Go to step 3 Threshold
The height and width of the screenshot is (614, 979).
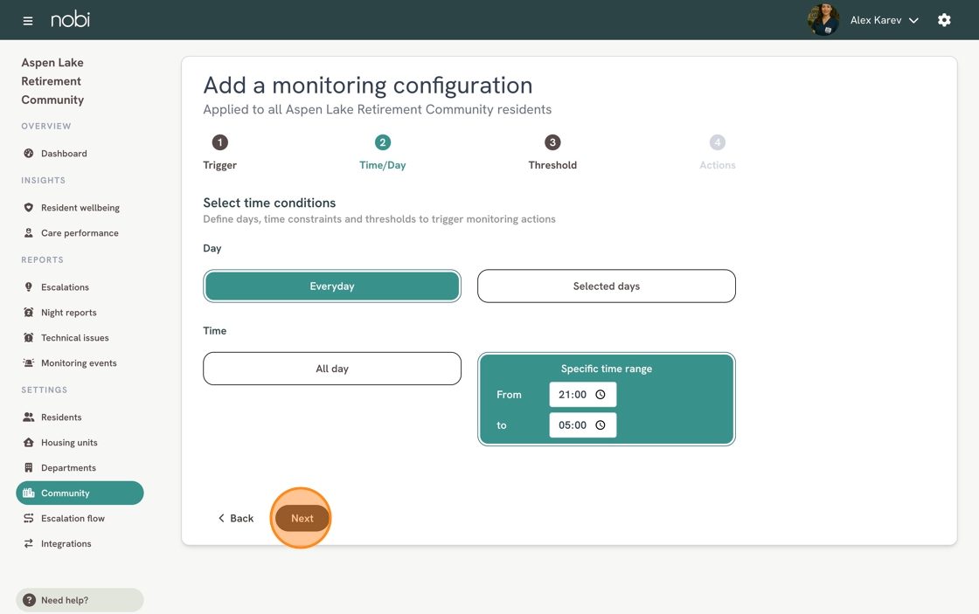coord(552,152)
